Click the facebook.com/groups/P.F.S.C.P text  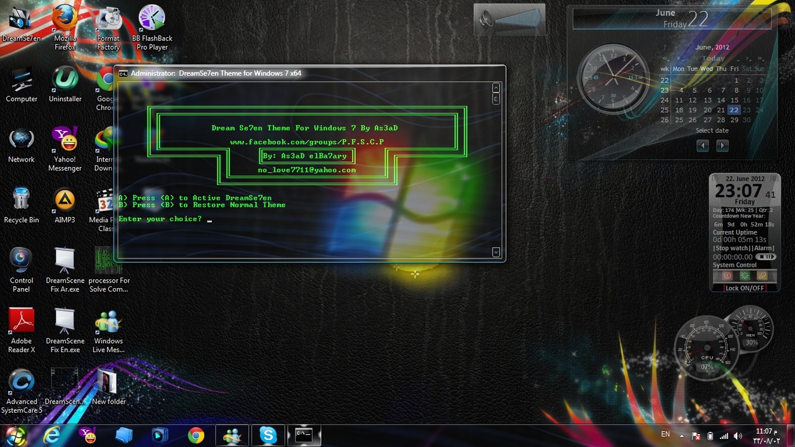[307, 142]
